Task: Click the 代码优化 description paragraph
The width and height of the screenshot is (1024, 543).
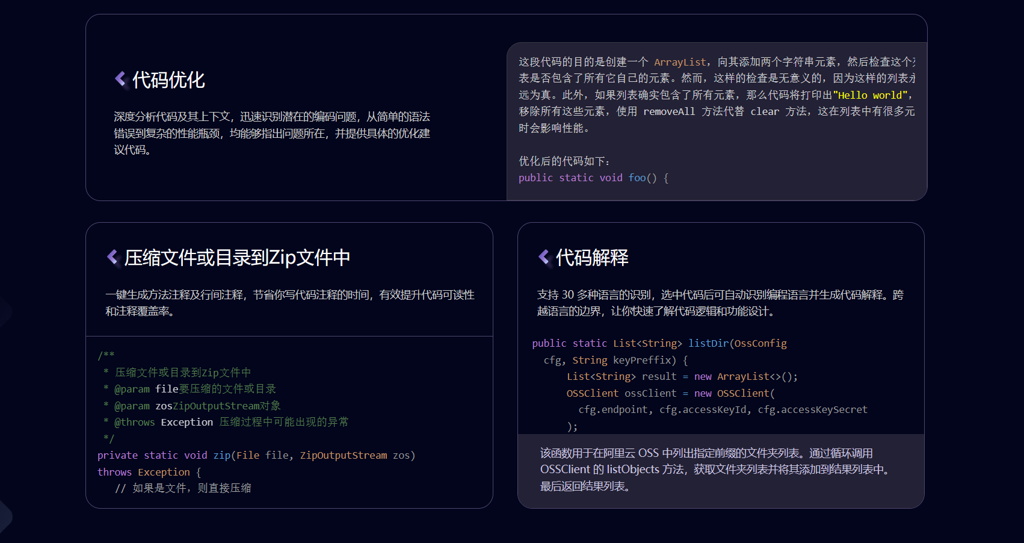Action: 272,133
